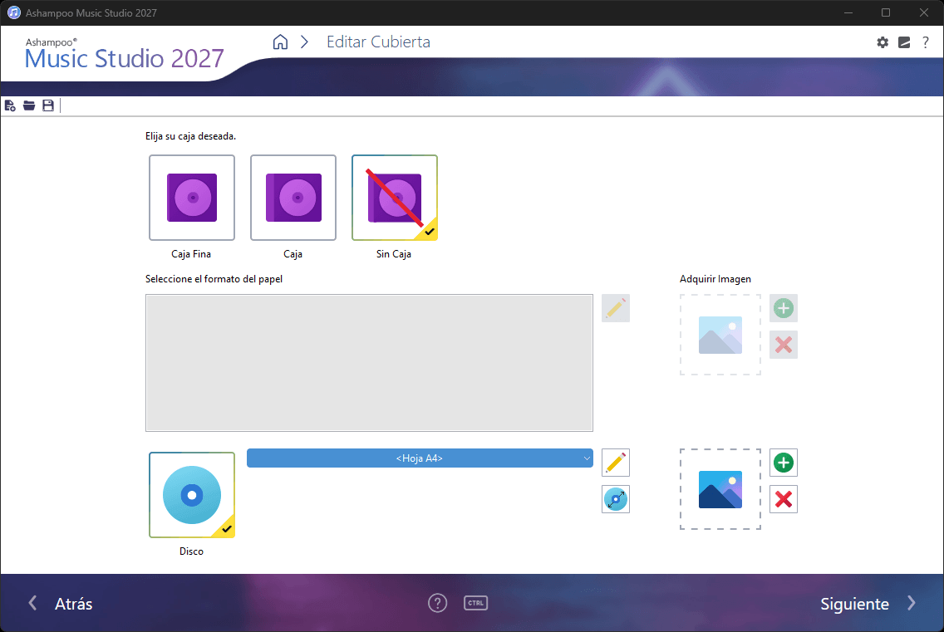Save project using the floppy disk icon
944x632 pixels.
(48, 106)
